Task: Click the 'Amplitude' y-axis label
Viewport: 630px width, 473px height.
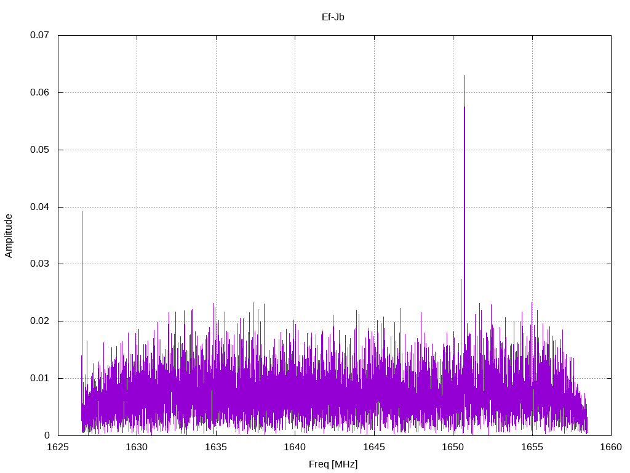Action: coord(9,236)
